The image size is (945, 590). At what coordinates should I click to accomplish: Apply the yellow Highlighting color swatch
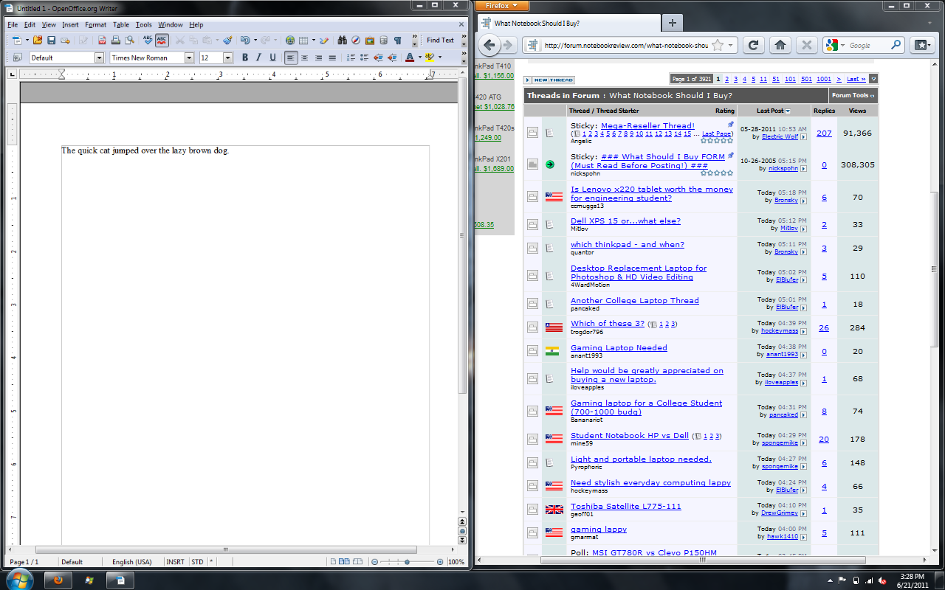(429, 58)
